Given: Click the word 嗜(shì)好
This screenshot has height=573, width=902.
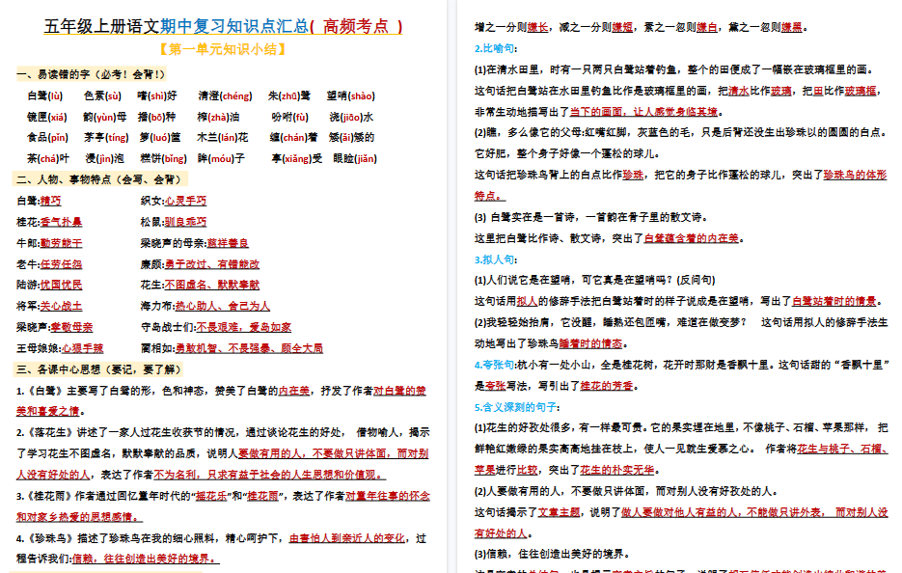Looking at the screenshot, I should tap(154, 95).
